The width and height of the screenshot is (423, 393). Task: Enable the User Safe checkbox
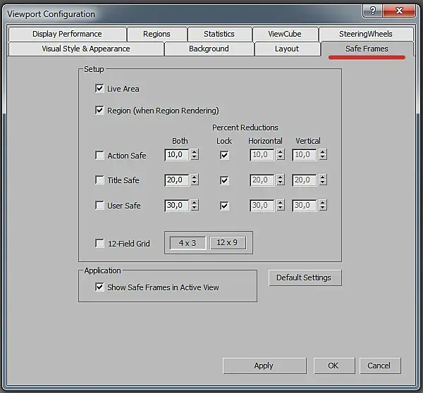99,206
